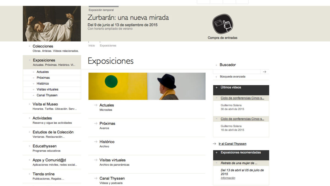Click arrow icon beside Estudios de la Colección
Viewport: 330px width, 186px height.
click(x=29, y=132)
